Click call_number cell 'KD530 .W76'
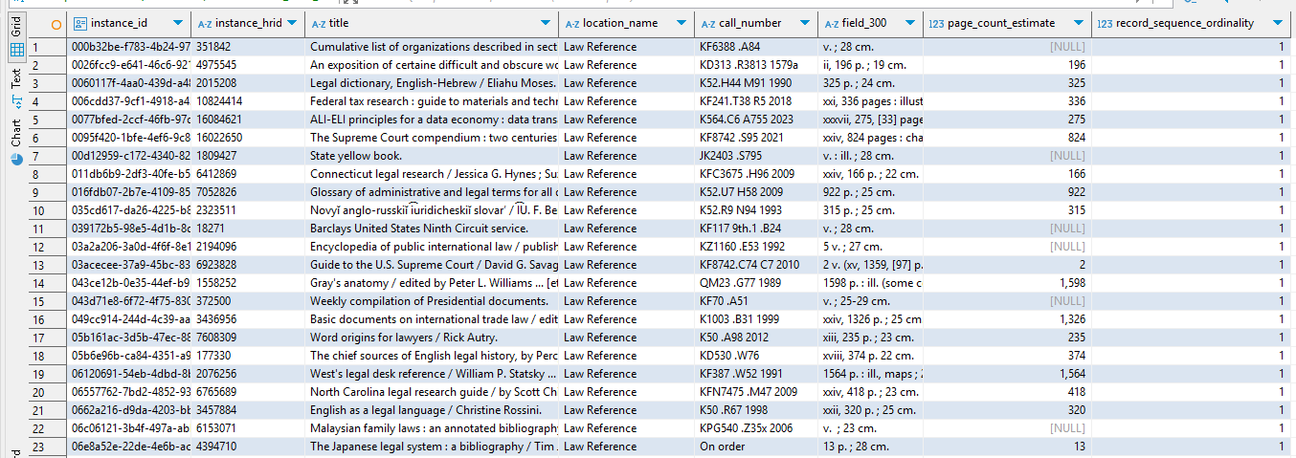1296x458 pixels. (756, 356)
